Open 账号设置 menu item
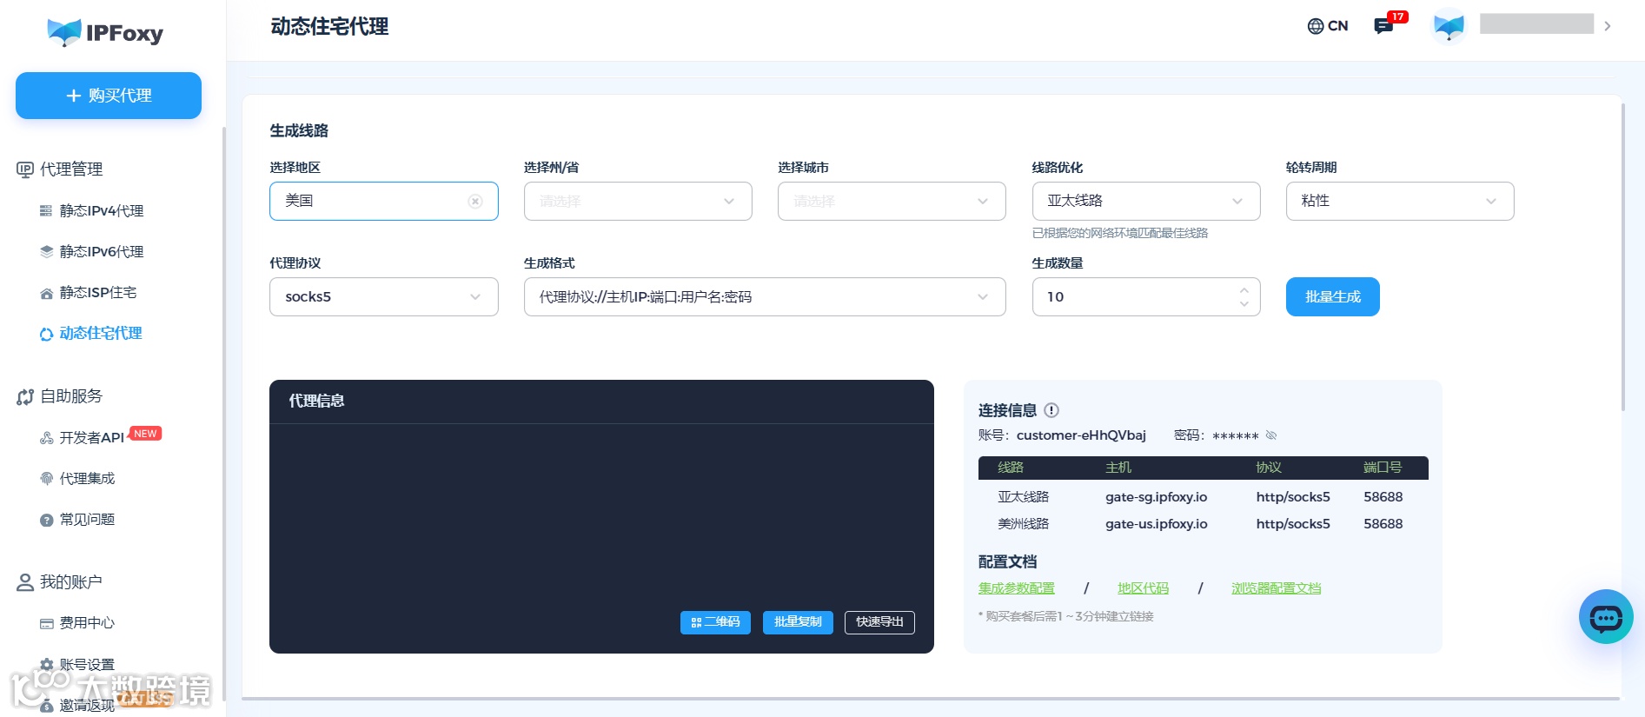The image size is (1645, 717). pyautogui.click(x=87, y=665)
